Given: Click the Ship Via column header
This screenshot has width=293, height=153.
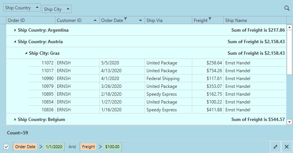Looking at the screenshot, I should [168, 20].
